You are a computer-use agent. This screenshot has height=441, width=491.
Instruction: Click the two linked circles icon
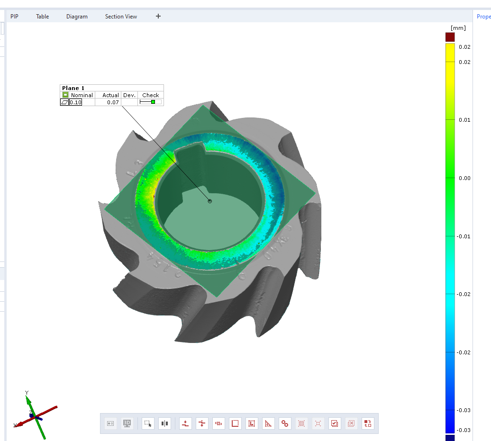pyautogui.click(x=284, y=423)
